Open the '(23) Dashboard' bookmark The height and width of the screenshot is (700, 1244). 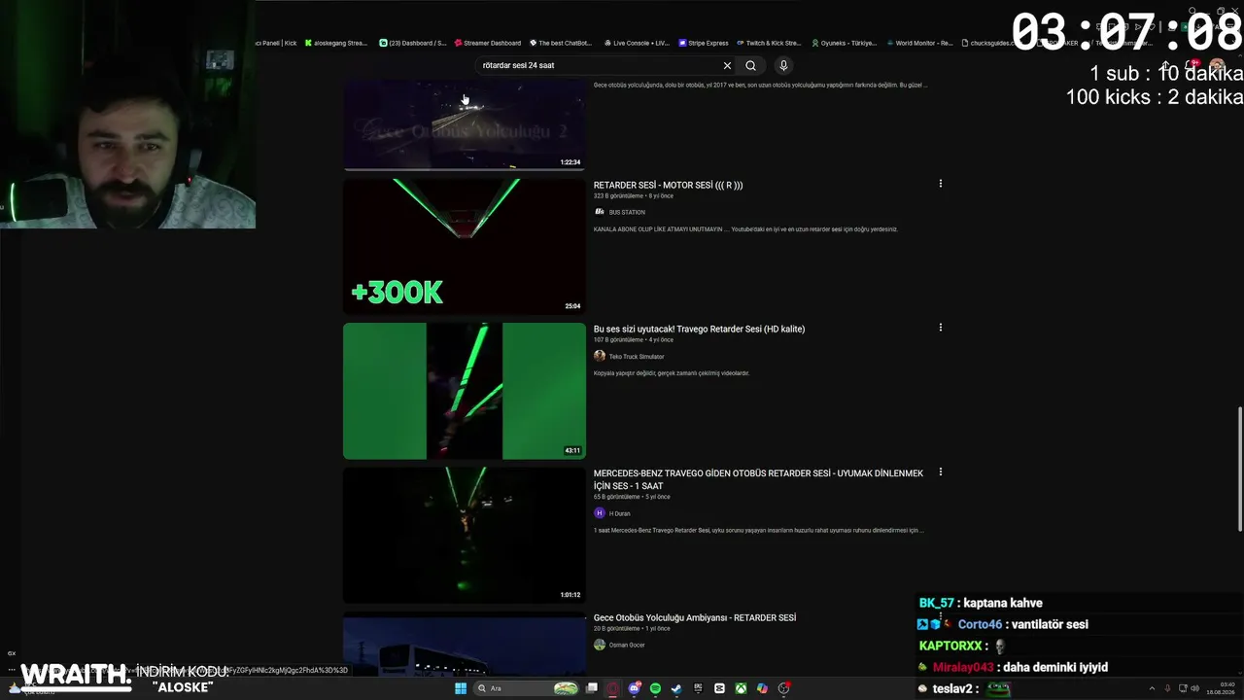(413, 43)
